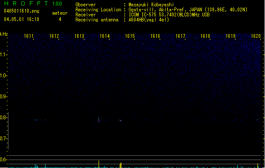265x168 pixels.
Task: Click the 0.7 frequency axis label
Action: pyautogui.click(x=3, y=139)
